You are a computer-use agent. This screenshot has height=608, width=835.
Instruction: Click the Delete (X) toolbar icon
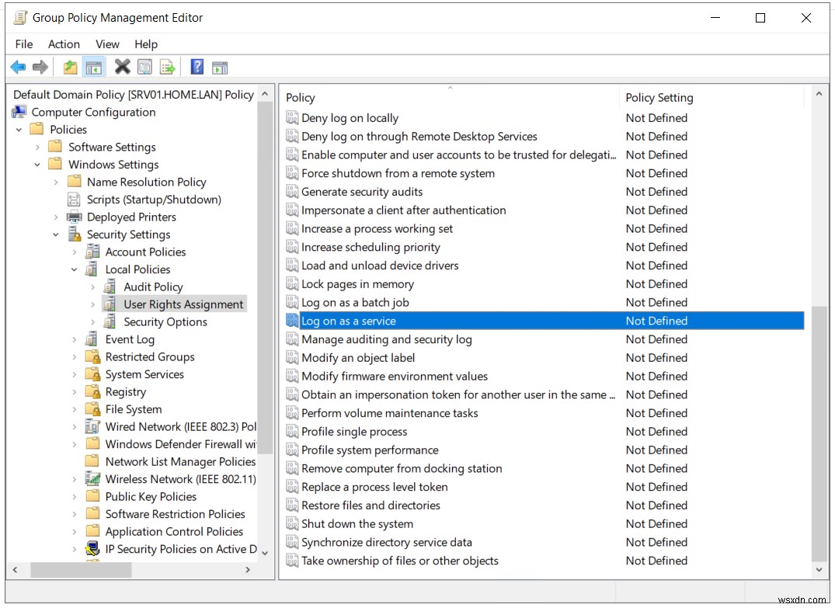tap(121, 67)
